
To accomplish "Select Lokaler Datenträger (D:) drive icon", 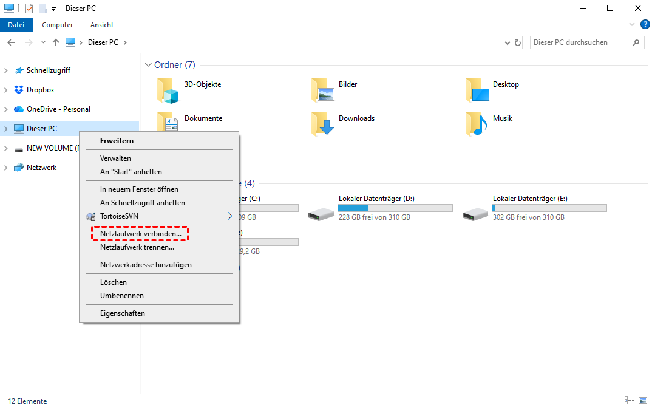I will point(321,213).
